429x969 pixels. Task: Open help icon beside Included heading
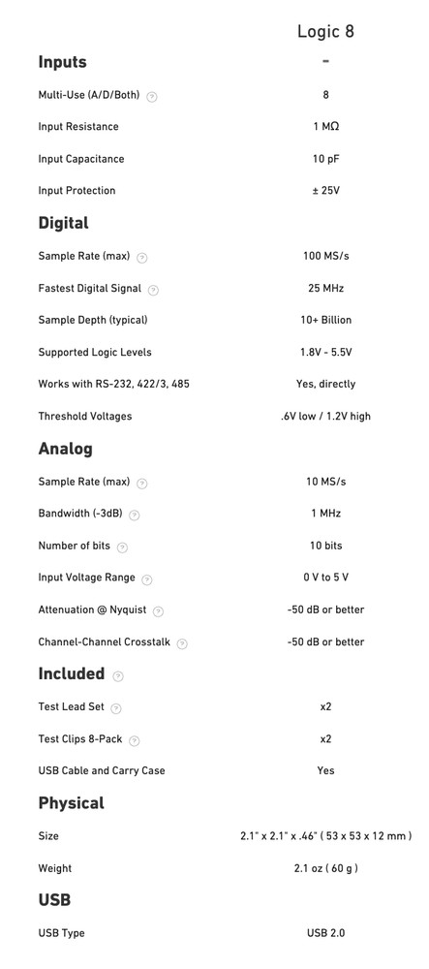point(118,676)
